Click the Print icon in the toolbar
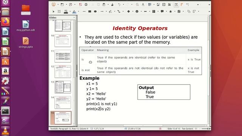This screenshot has height=136, width=242. [86, 5]
